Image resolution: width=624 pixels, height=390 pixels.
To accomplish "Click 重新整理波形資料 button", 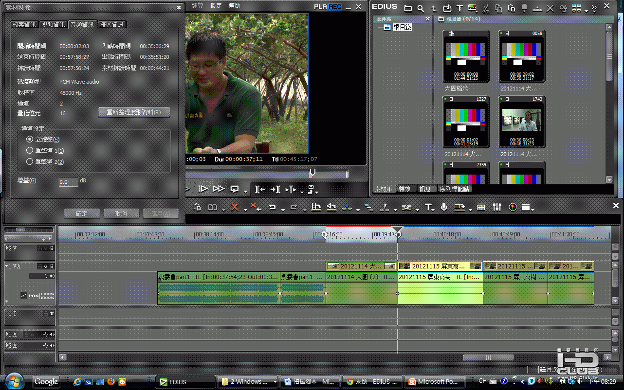I will 134,112.
